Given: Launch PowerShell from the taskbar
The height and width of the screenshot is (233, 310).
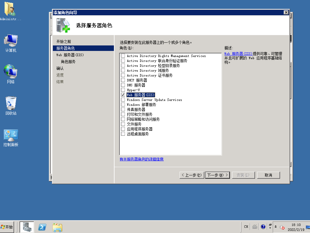Looking at the screenshot, I should click(42, 227).
